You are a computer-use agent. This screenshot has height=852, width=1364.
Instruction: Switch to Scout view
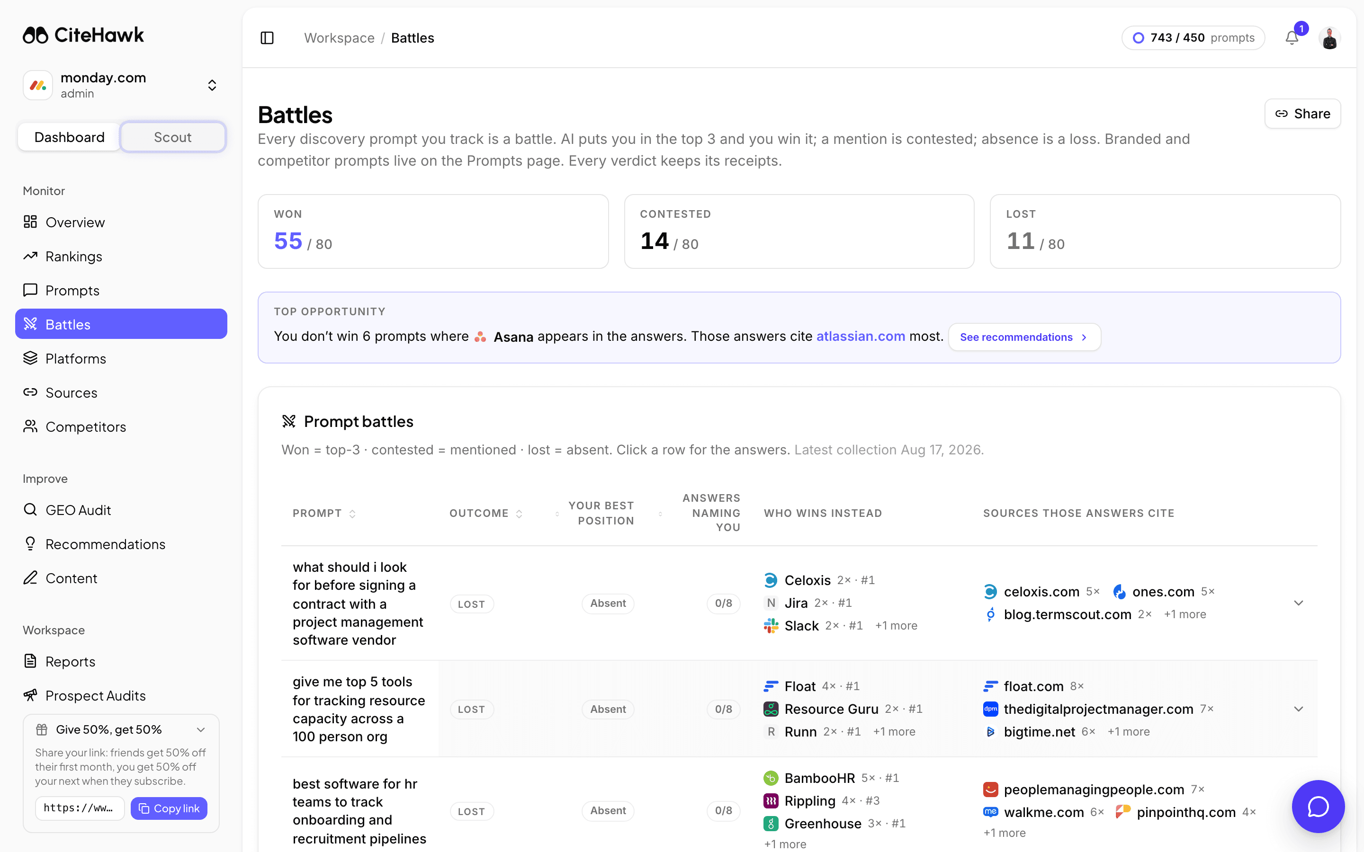[172, 137]
